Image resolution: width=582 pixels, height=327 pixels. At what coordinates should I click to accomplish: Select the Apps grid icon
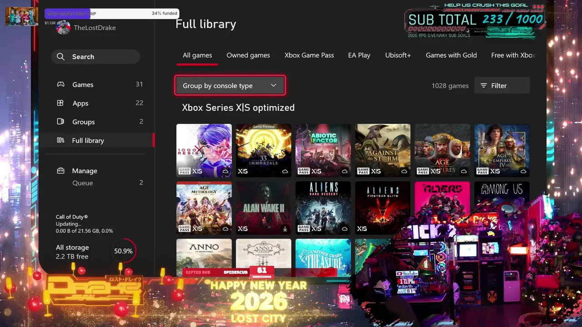[x=60, y=103]
